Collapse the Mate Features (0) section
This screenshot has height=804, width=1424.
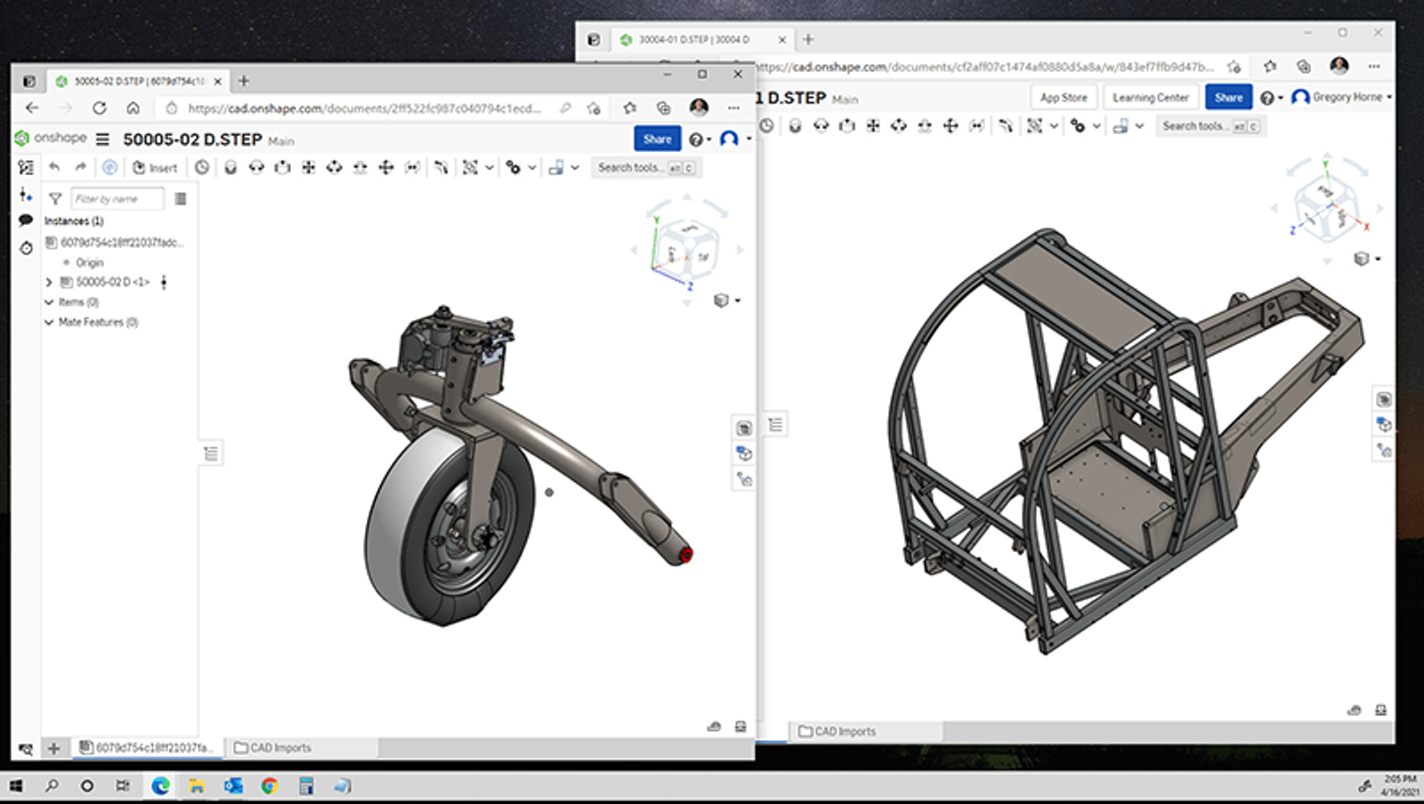coord(49,322)
